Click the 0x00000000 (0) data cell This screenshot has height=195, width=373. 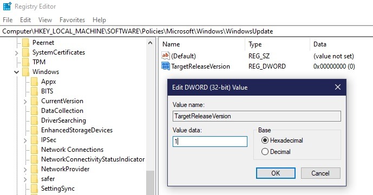(334, 66)
